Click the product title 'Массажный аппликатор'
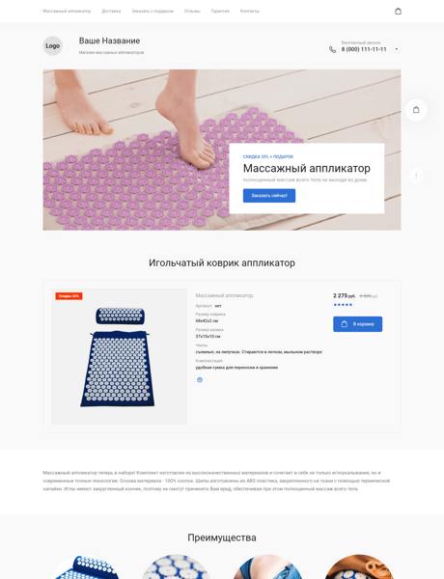Viewport: 444px width, 579px height. [224, 295]
